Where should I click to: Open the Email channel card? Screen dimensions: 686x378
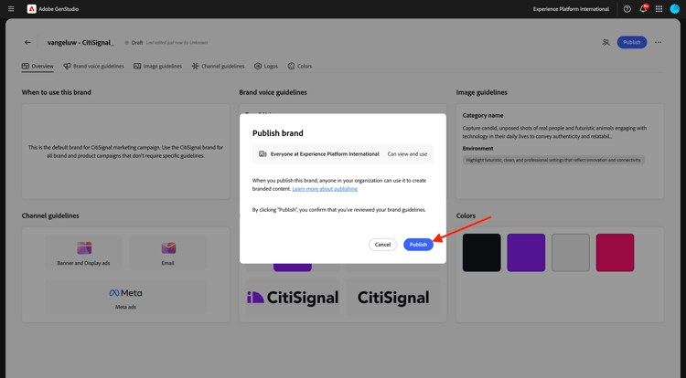point(168,253)
